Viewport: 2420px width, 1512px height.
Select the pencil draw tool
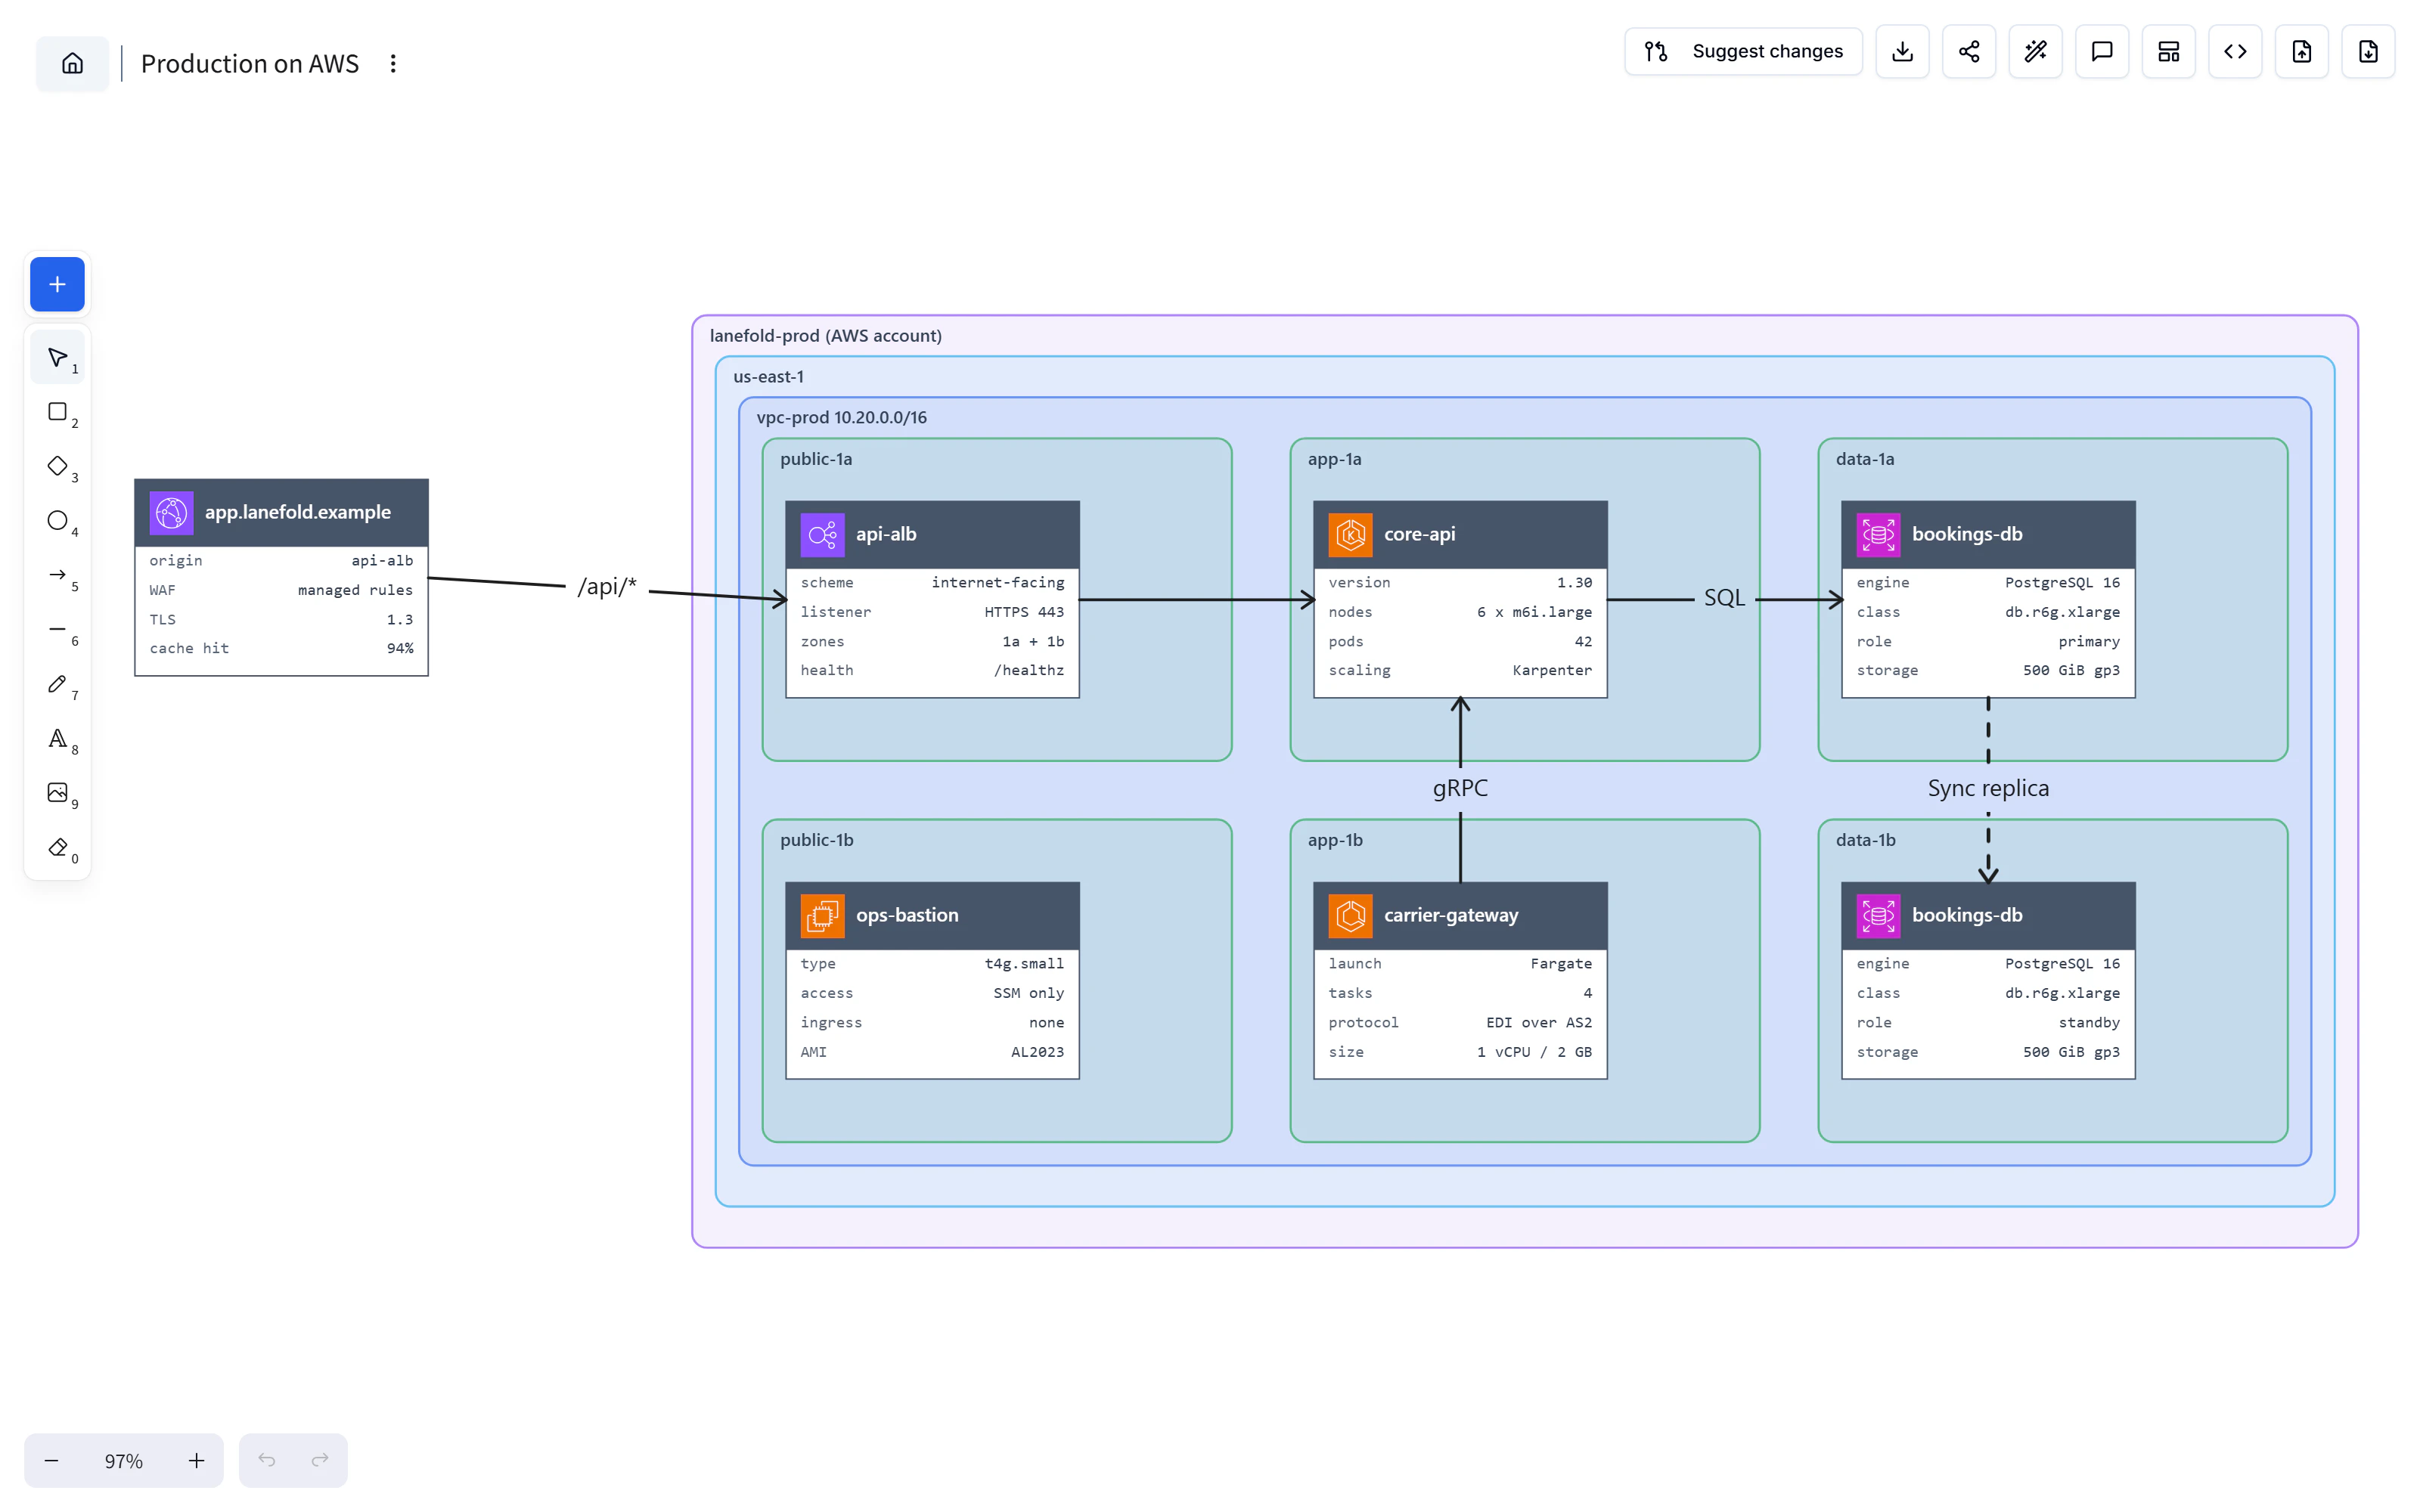click(57, 684)
